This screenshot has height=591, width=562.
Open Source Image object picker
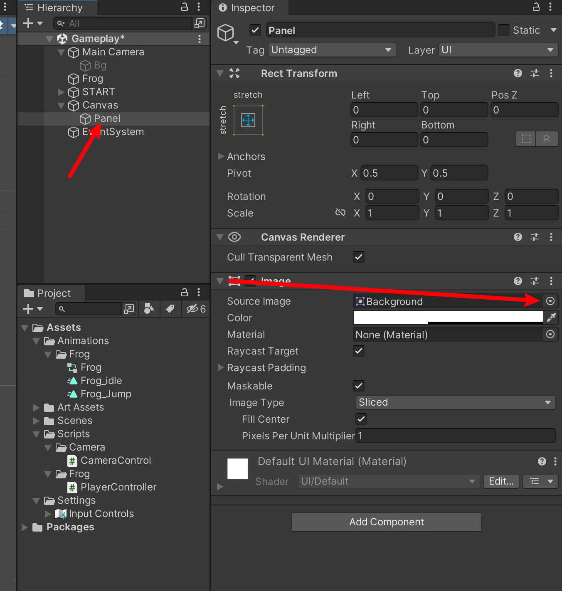[550, 301]
